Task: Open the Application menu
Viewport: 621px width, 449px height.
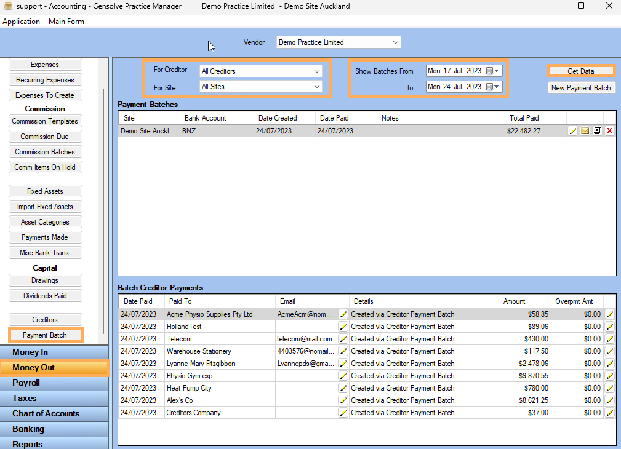Action: tap(22, 21)
